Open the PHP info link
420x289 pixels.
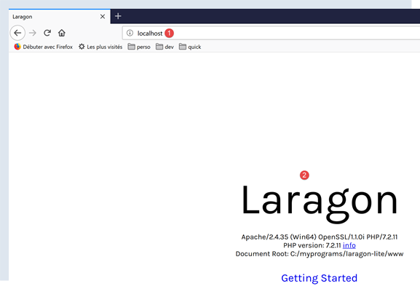pos(349,245)
